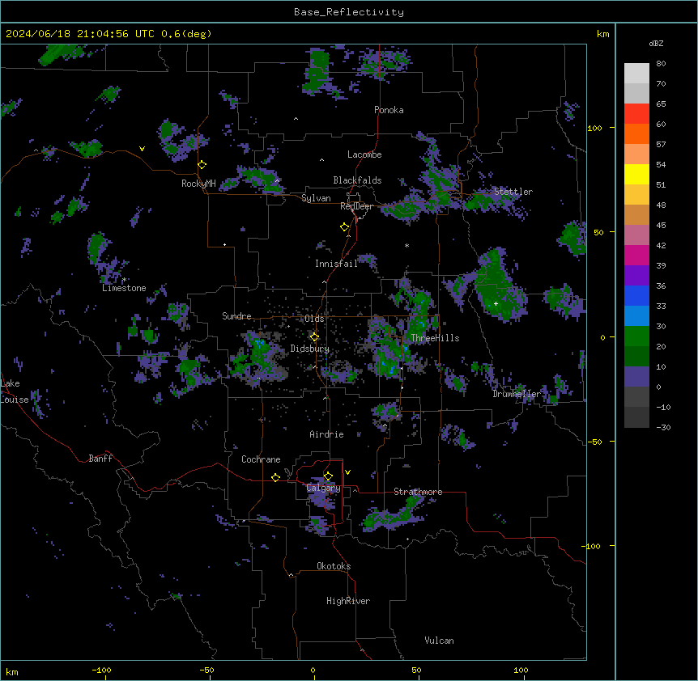Click the yellow diamond marker beside RockyMH

pyautogui.click(x=202, y=165)
